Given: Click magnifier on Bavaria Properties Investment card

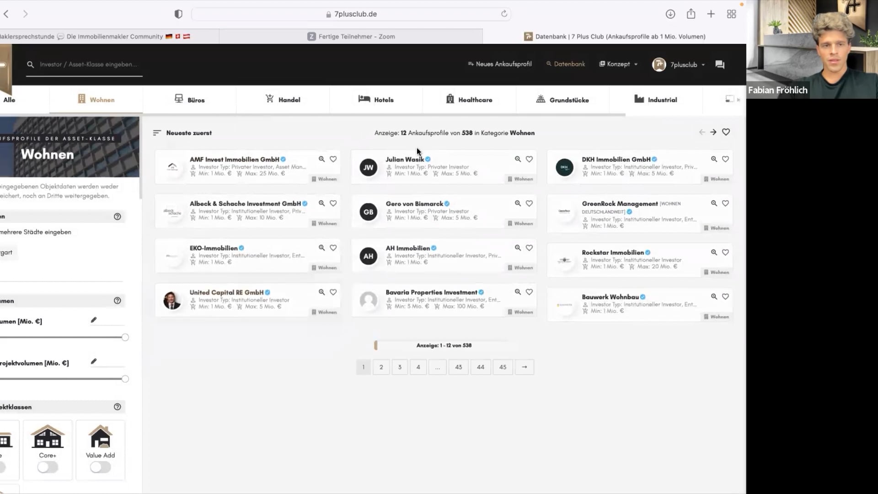Looking at the screenshot, I should point(518,292).
